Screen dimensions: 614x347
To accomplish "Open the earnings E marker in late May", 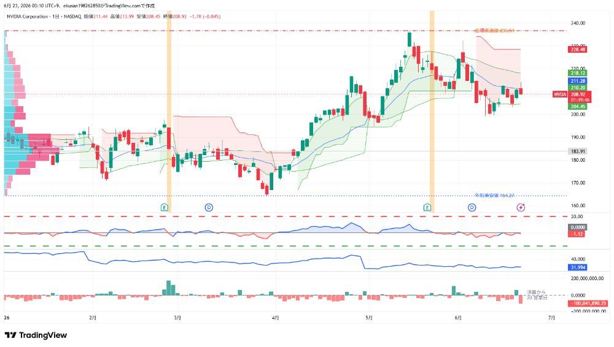I will (427, 207).
